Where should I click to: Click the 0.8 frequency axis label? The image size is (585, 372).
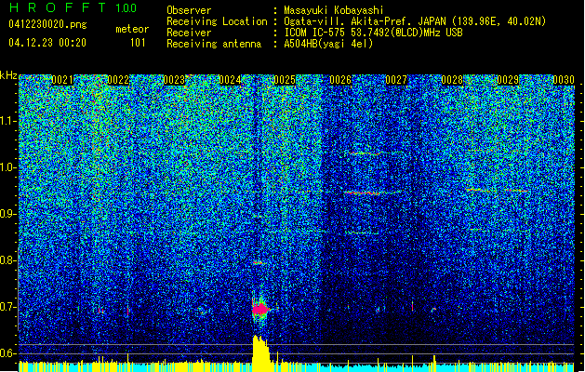click(7, 260)
